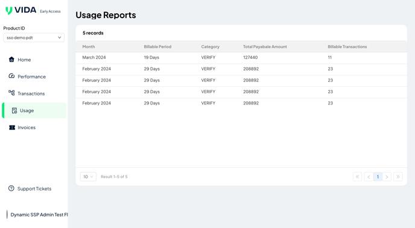Open the Product ID dropdown
415x228 pixels.
tap(34, 37)
